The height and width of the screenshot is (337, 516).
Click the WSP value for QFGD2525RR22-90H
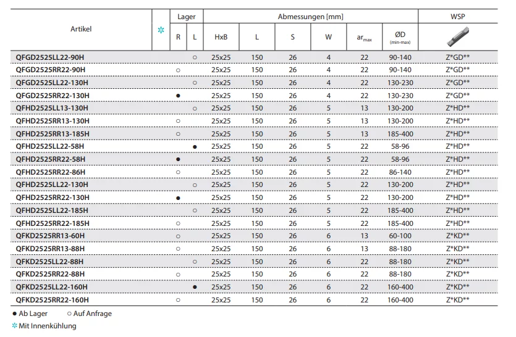pos(457,70)
